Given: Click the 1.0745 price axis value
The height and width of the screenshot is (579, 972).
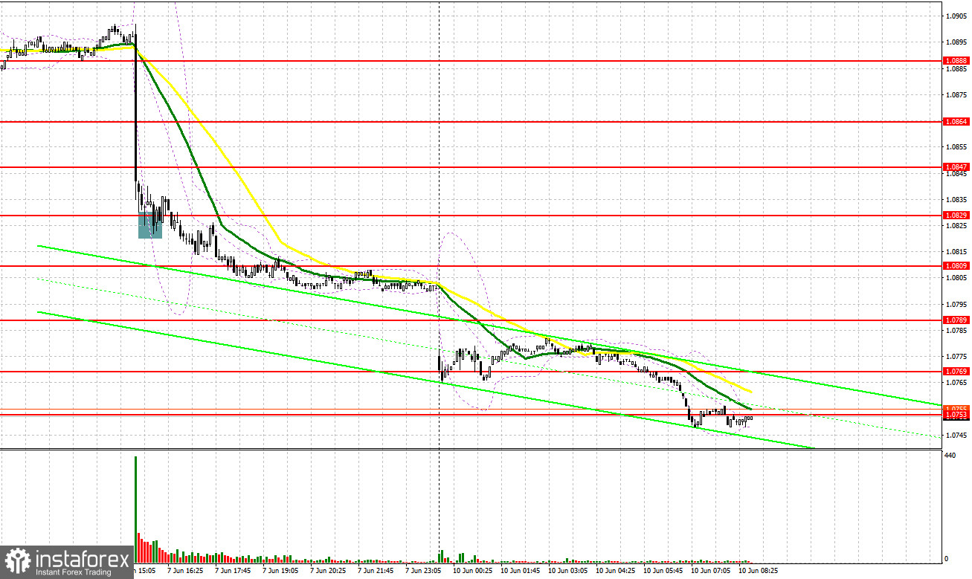Looking at the screenshot, I should pyautogui.click(x=956, y=435).
